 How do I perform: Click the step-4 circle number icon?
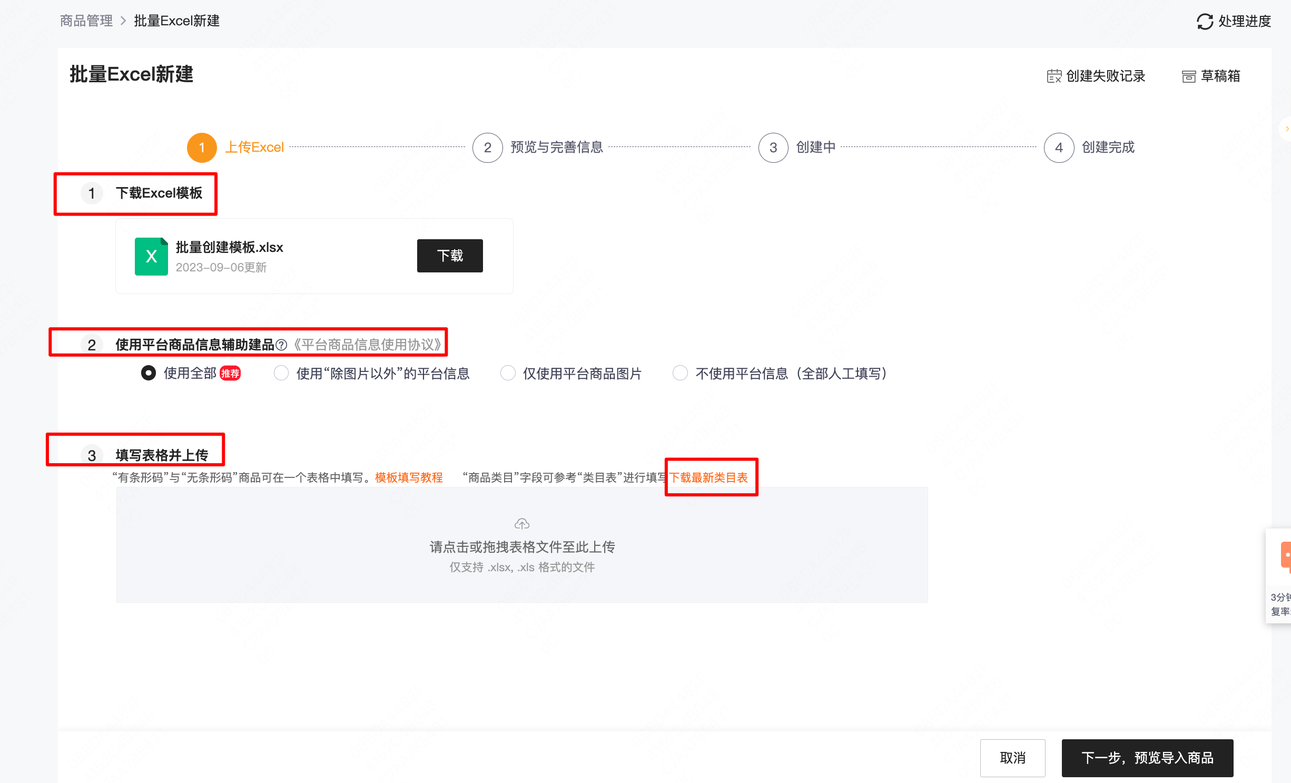click(x=1059, y=148)
